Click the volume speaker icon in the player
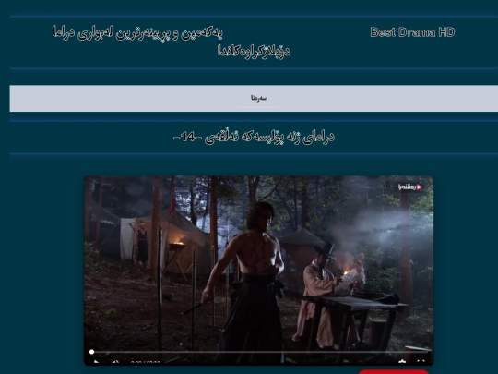The image size is (498, 374). pos(115,362)
